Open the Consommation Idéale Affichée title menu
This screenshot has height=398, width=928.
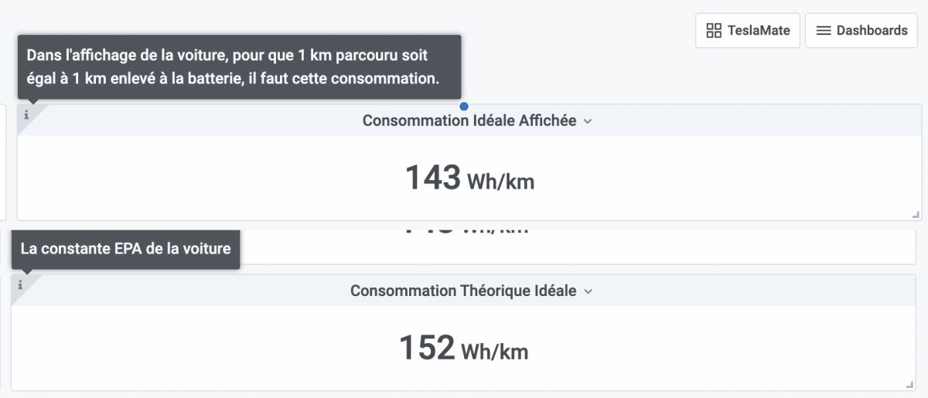click(x=469, y=121)
